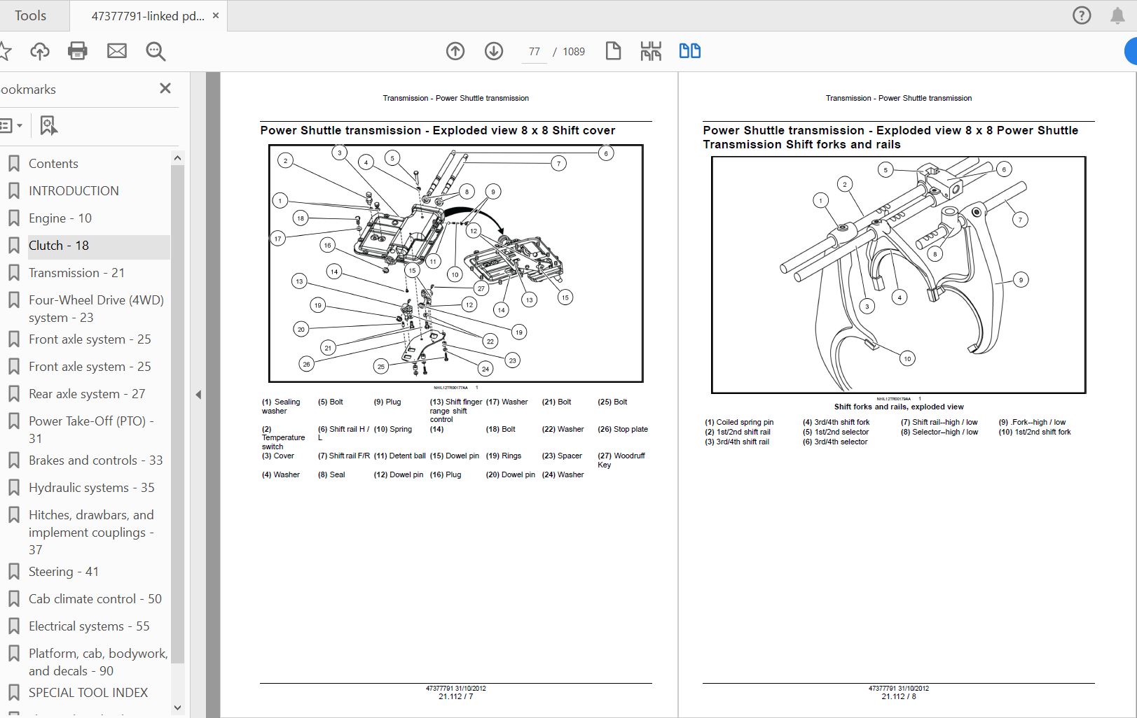Open the help question mark icon
The width and height of the screenshot is (1137, 718).
[1082, 15]
